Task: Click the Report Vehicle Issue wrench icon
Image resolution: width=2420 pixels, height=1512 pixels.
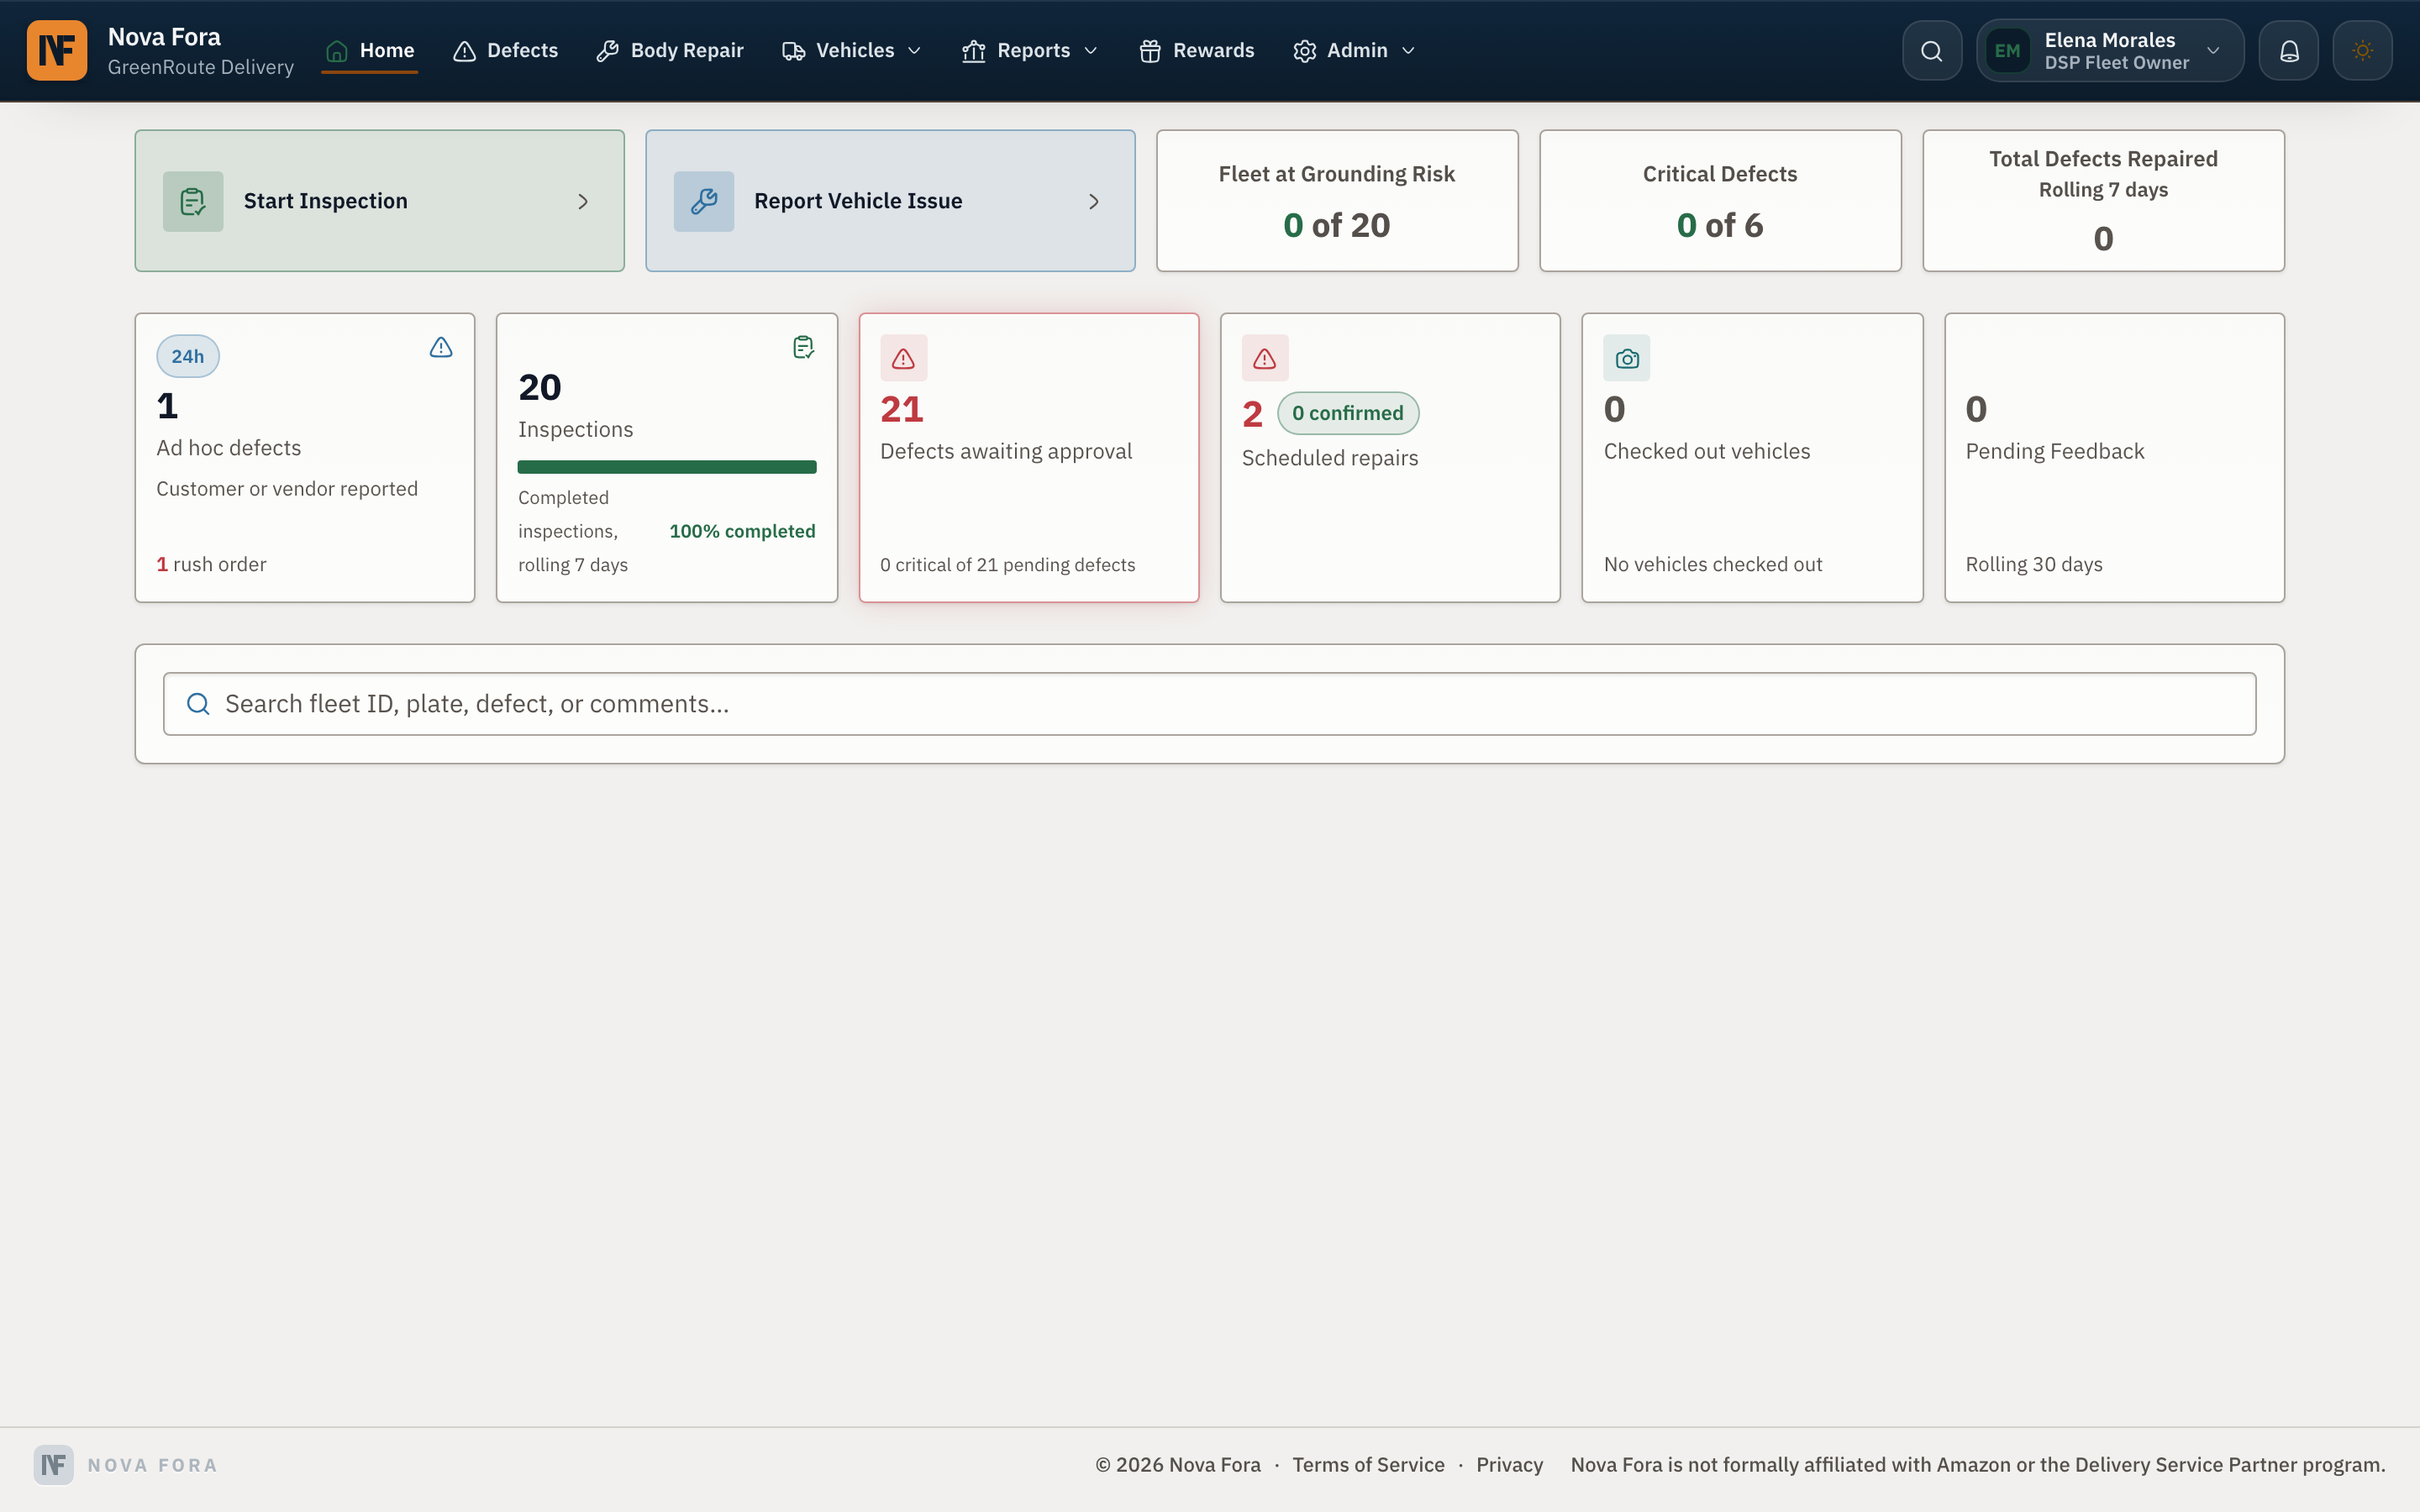Action: (x=704, y=201)
